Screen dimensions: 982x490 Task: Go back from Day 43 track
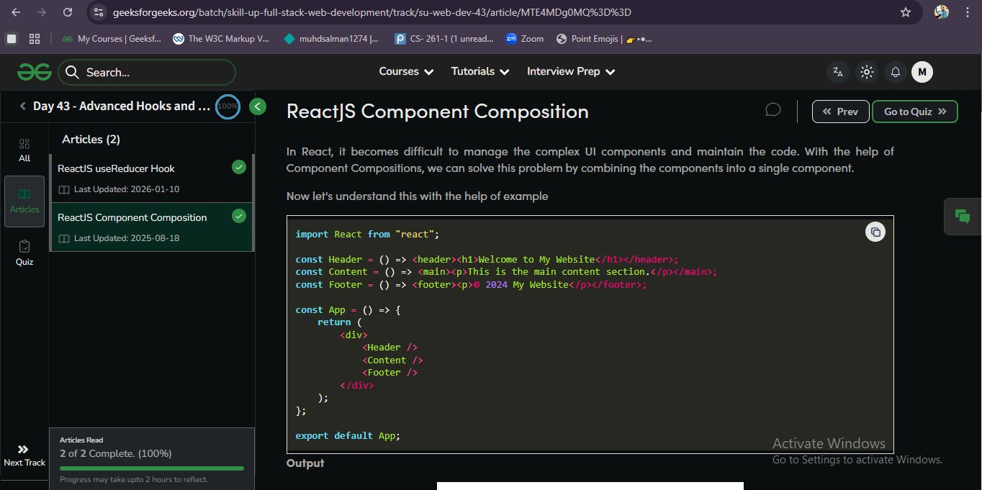23,106
